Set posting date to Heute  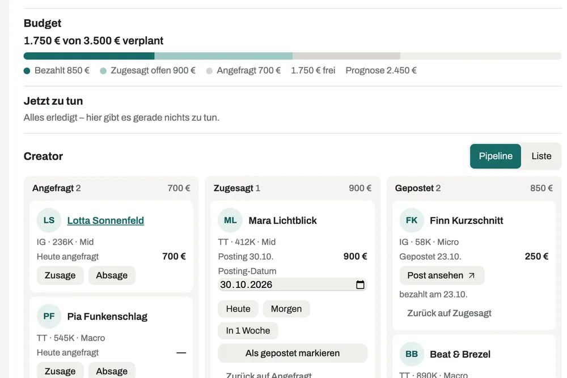pyautogui.click(x=238, y=309)
